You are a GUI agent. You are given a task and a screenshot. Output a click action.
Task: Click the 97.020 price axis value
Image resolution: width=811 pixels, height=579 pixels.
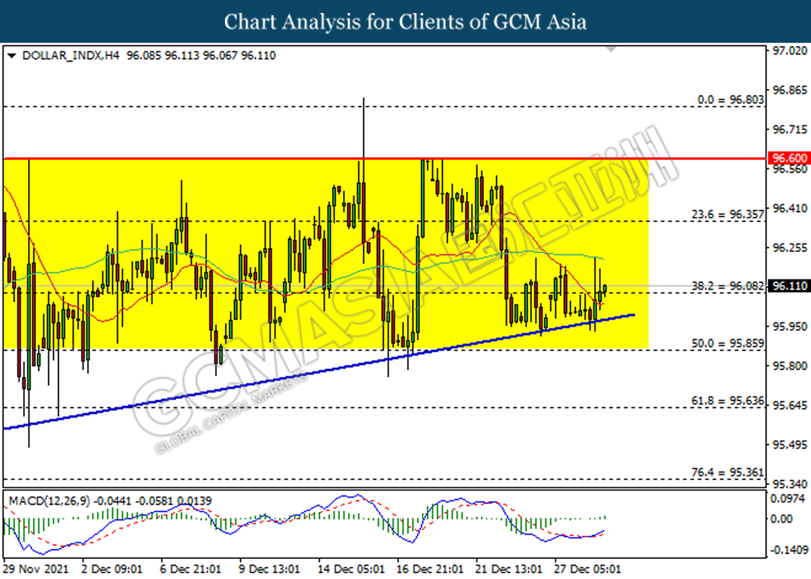[x=789, y=51]
